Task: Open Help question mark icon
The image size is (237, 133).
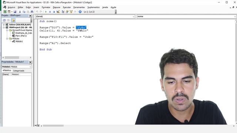Action: point(80,12)
